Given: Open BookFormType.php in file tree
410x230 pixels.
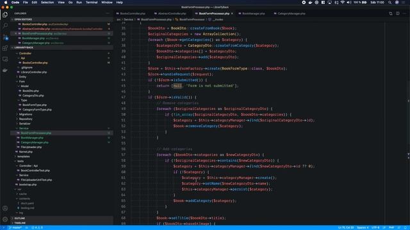Looking at the screenshot, I should click(34, 105).
